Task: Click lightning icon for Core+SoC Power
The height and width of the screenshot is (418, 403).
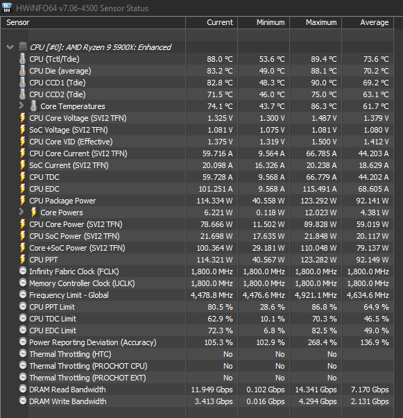Action: [23, 247]
